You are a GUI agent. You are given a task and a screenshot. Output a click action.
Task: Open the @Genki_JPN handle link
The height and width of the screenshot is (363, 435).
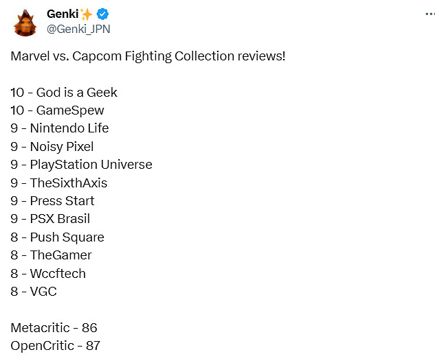tap(78, 29)
